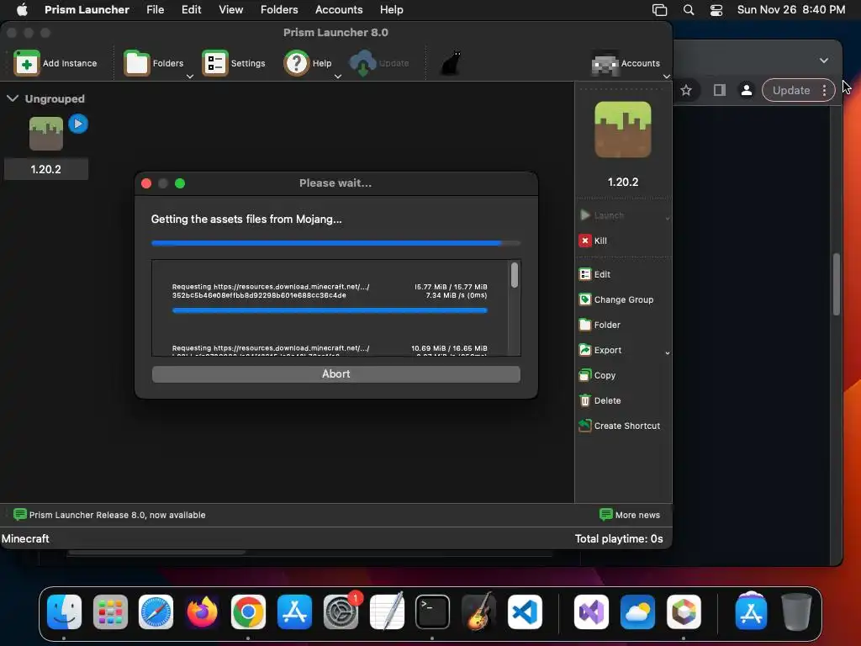Screen dimensions: 861x646
Task: Click the browser profile icon
Action: [747, 90]
